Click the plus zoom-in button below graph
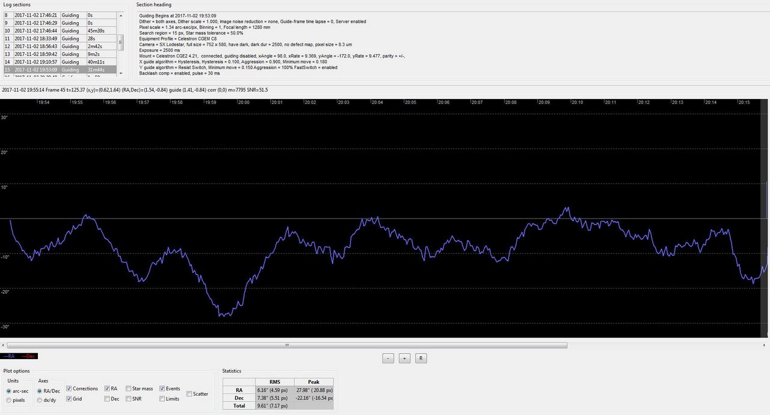Image resolution: width=770 pixels, height=415 pixels. pyautogui.click(x=405, y=358)
